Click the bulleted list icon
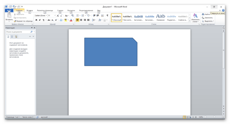Viewport: 230px width, 124px height. [77, 16]
